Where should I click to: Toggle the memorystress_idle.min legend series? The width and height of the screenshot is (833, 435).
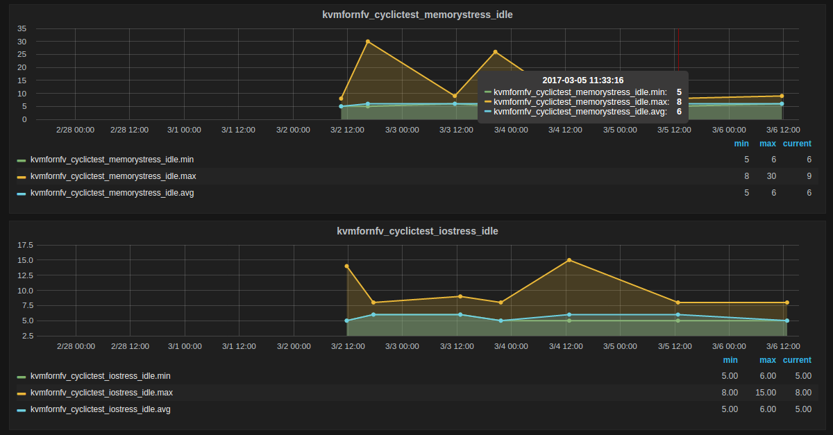point(112,160)
